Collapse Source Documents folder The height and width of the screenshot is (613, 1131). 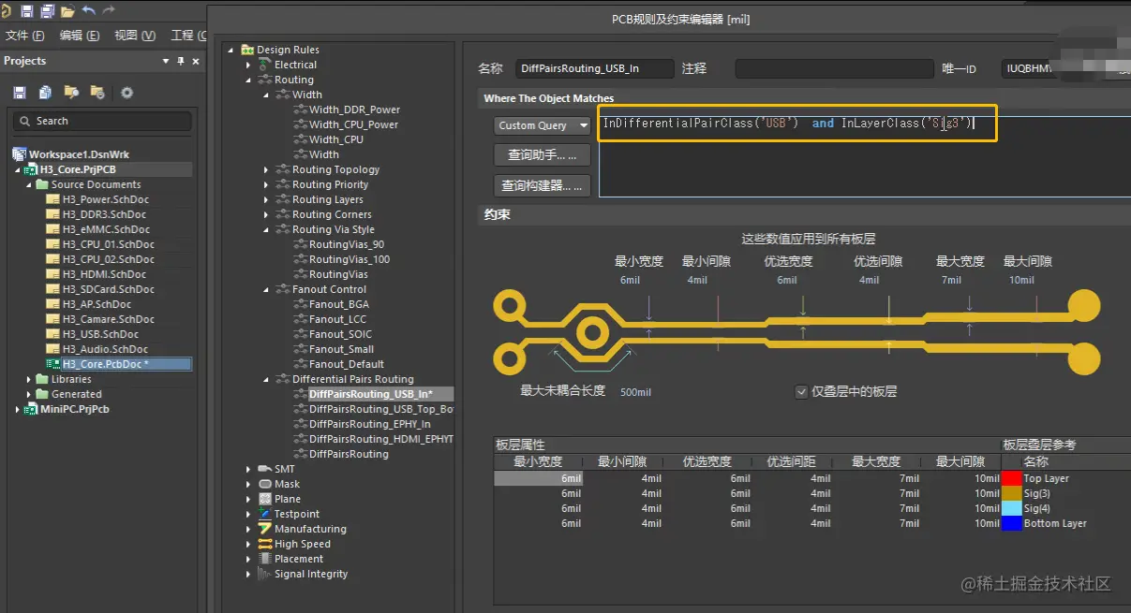point(29,184)
